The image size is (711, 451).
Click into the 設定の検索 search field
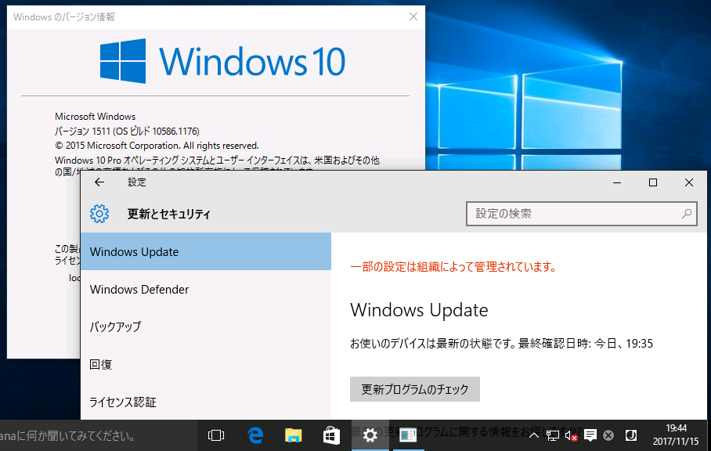click(581, 214)
